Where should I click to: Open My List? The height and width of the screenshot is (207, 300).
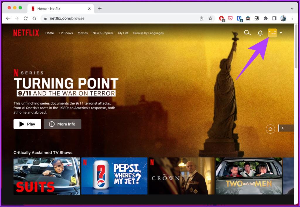(123, 33)
